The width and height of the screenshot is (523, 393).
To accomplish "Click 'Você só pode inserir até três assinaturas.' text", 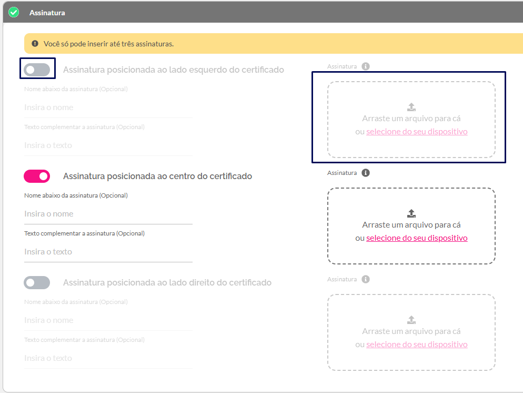I will [x=108, y=44].
